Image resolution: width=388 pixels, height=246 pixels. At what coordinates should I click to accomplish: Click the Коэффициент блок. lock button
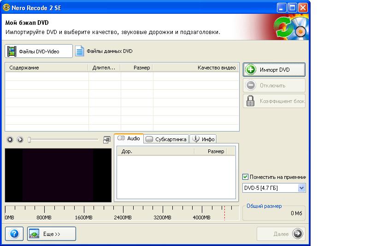[x=274, y=101]
